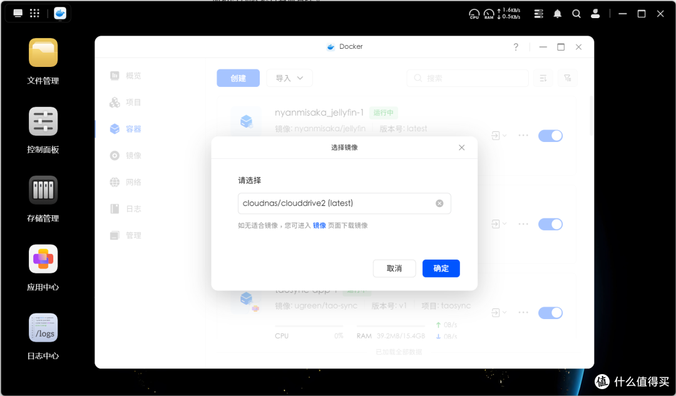Viewport: 676px width, 396px height.
Task: Open the sort options icon beside search
Action: [543, 78]
